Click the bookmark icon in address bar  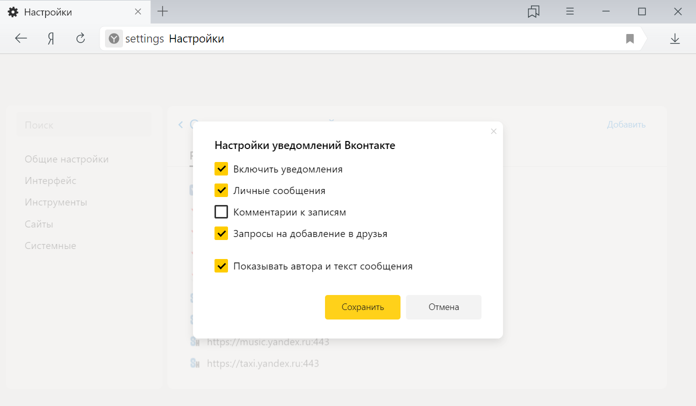[x=630, y=38]
